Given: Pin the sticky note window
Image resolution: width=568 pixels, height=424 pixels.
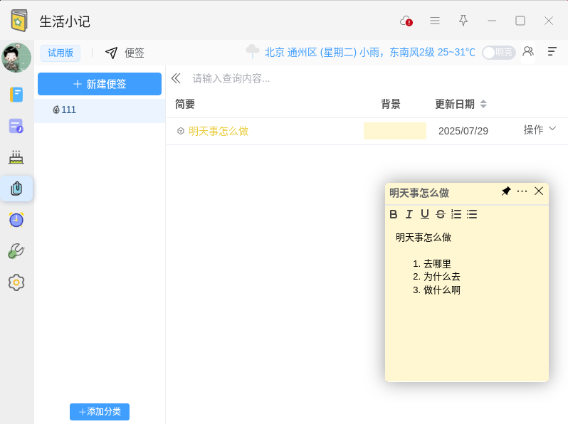Looking at the screenshot, I should tap(506, 191).
